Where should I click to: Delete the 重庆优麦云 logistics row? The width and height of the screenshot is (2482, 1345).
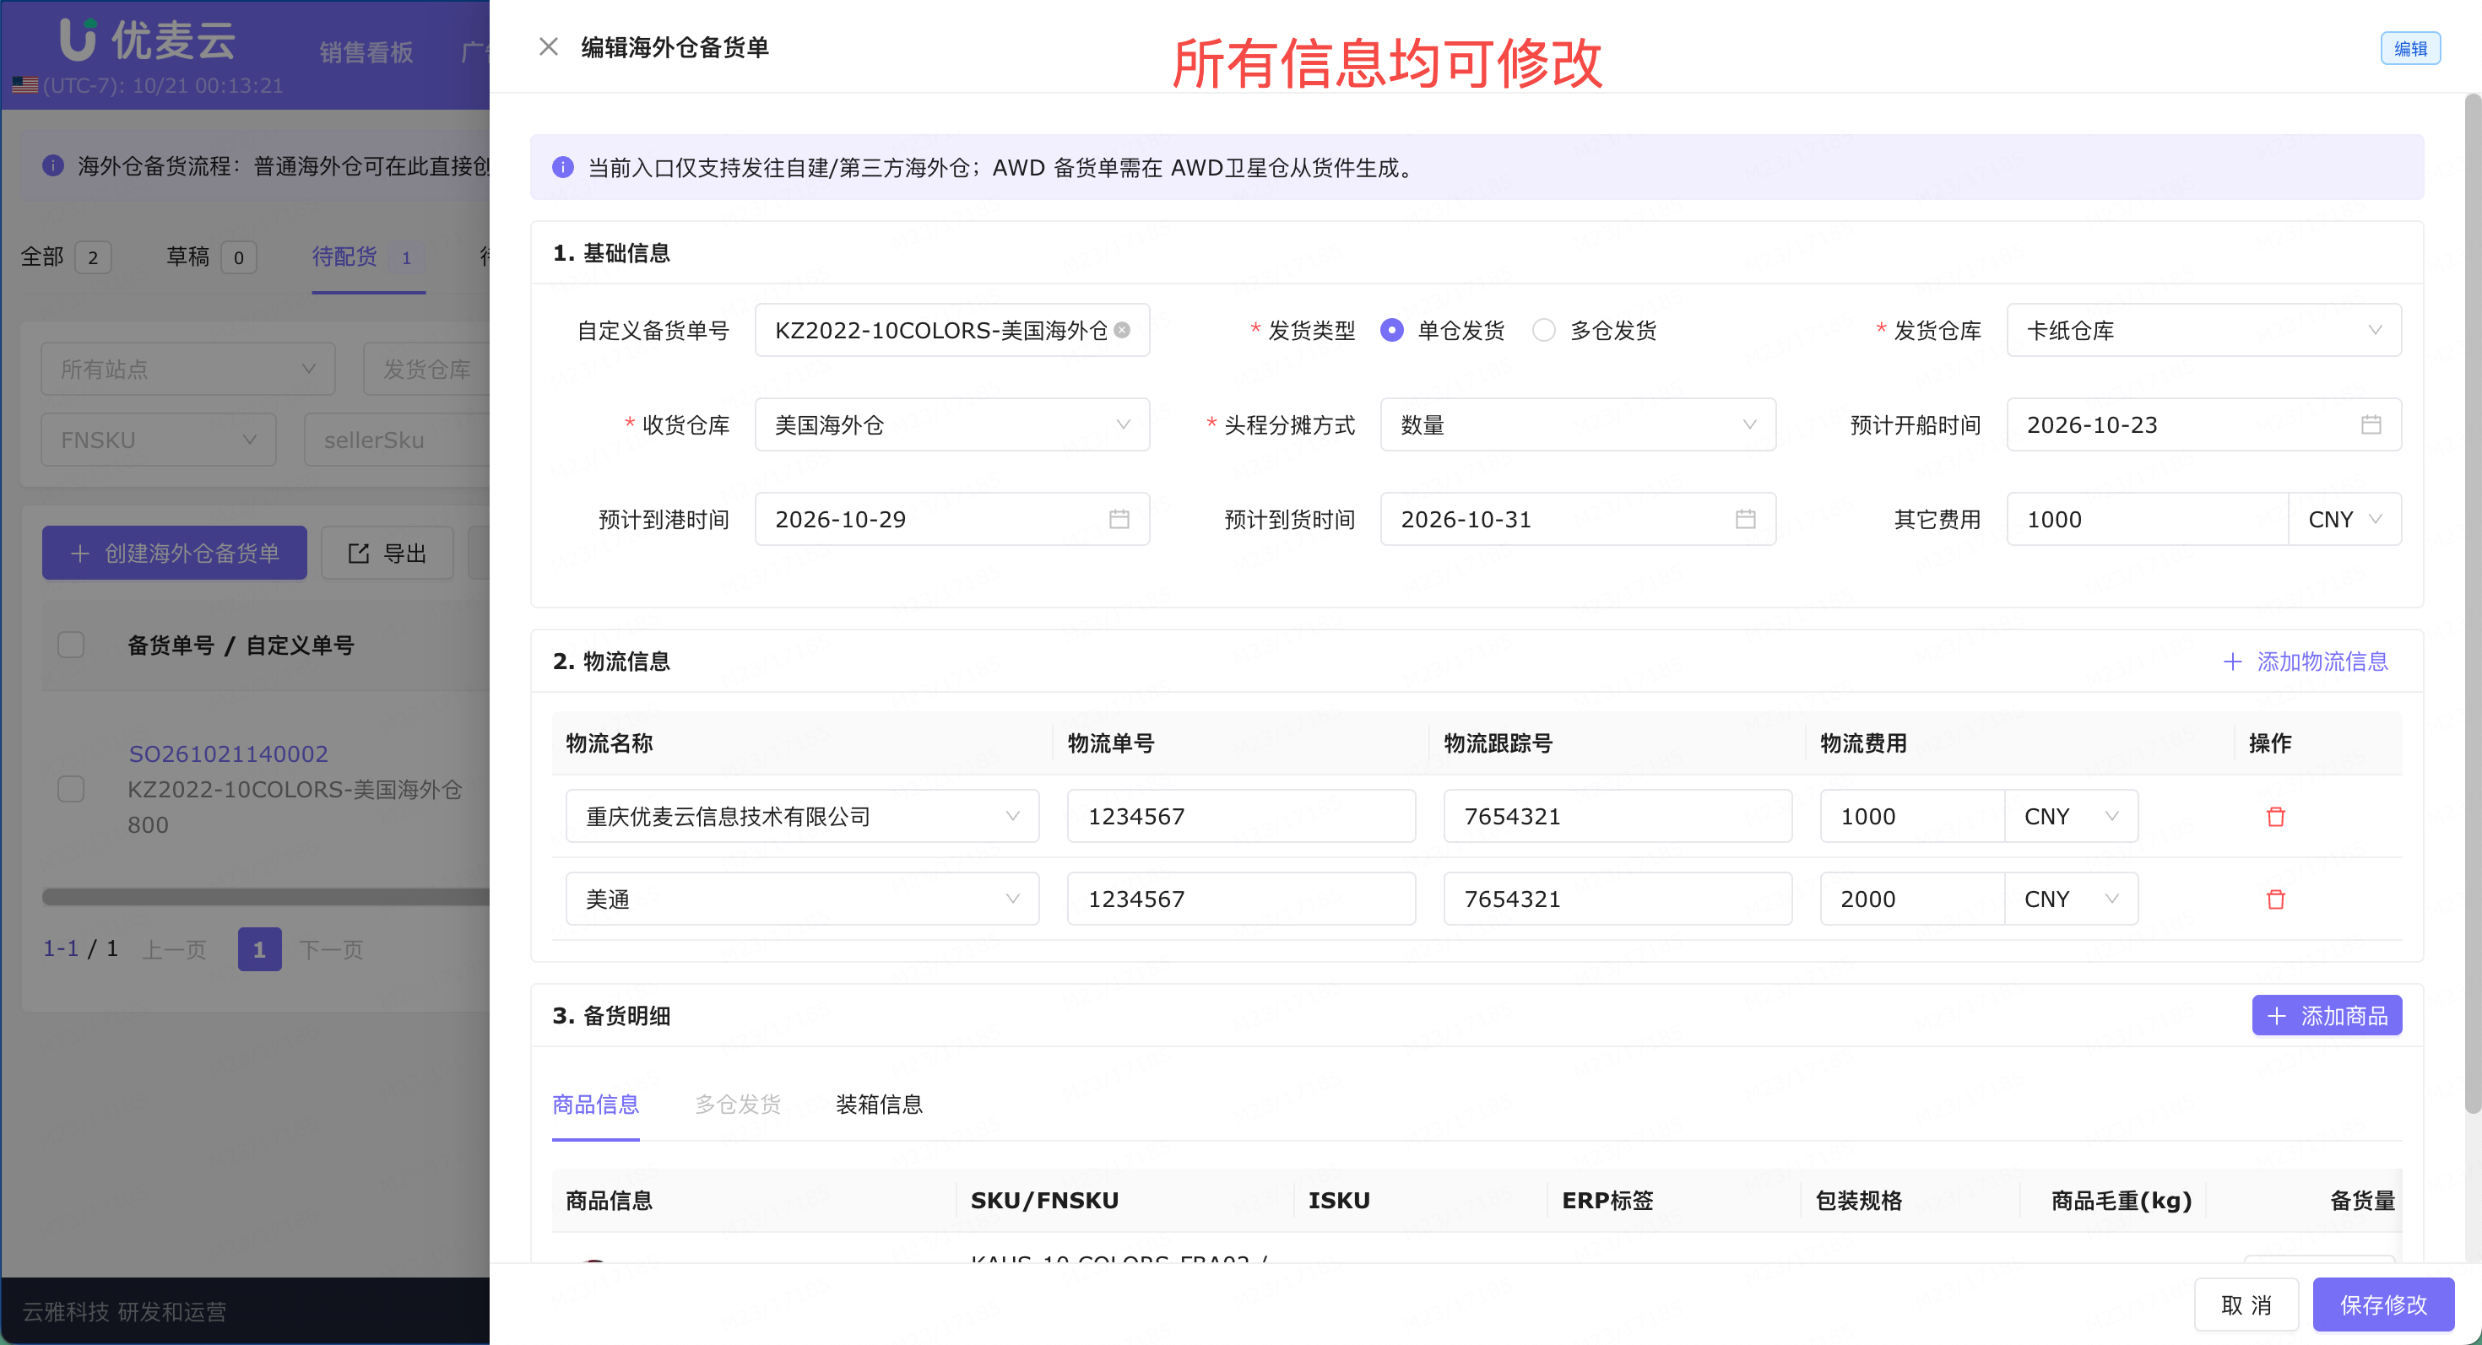[2275, 817]
